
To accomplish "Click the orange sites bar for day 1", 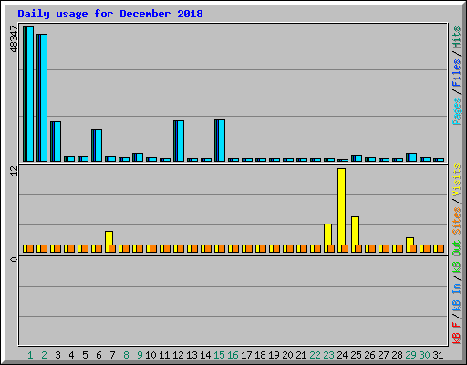I will click(30, 248).
